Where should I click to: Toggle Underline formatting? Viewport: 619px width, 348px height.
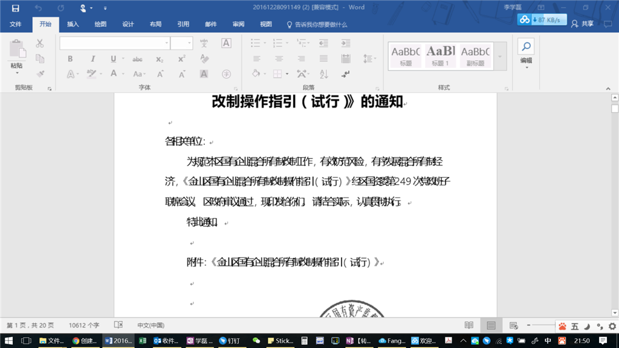click(113, 59)
